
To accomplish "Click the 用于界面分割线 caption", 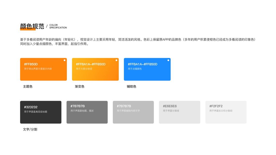I will click(x=171, y=111).
